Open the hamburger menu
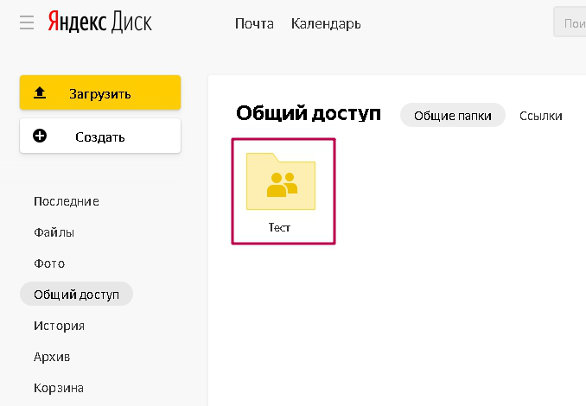586x406 pixels. click(x=27, y=22)
